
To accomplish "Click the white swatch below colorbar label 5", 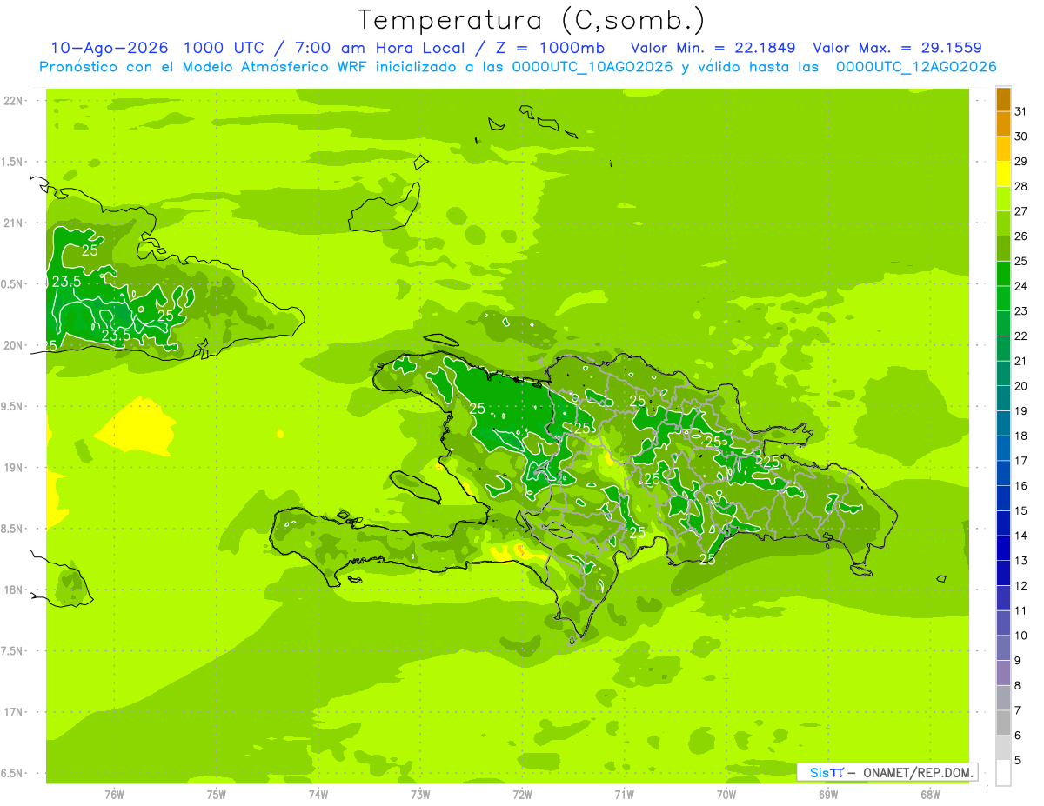I will (x=1003, y=773).
